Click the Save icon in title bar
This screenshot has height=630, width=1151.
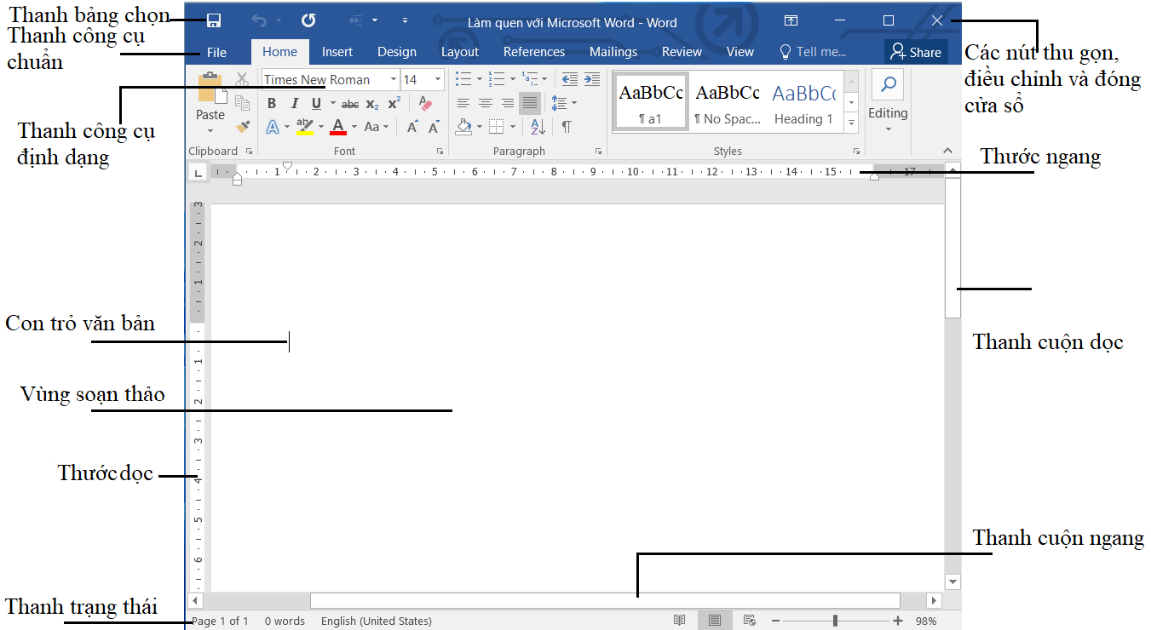[214, 21]
